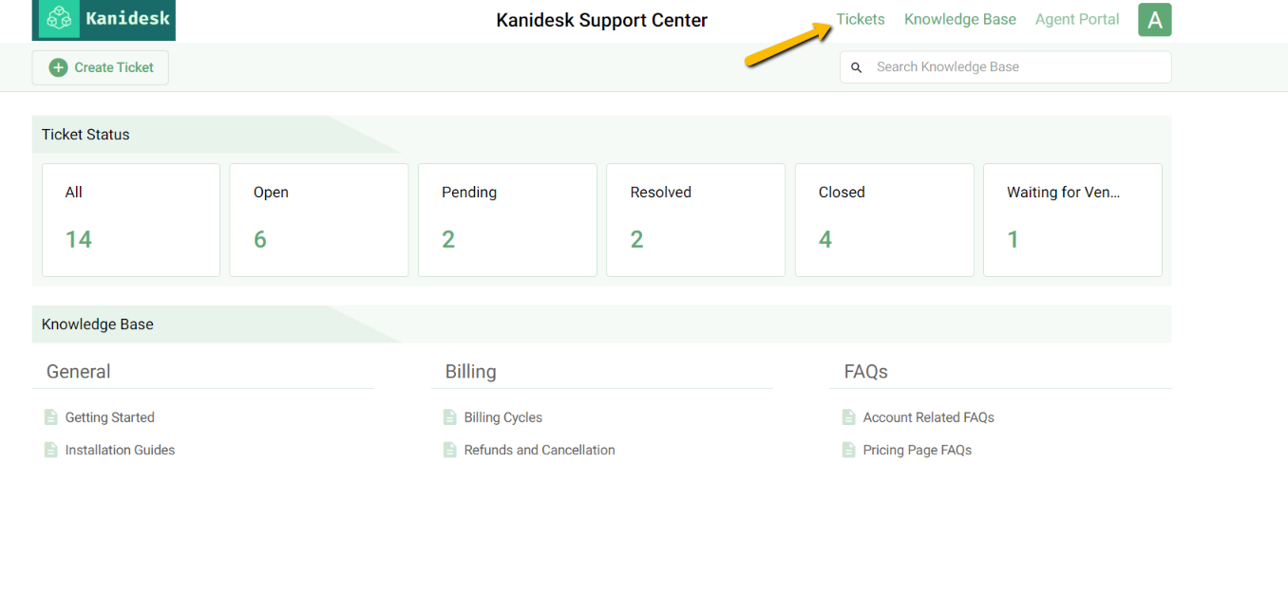Open the search magnifier icon

(x=856, y=67)
